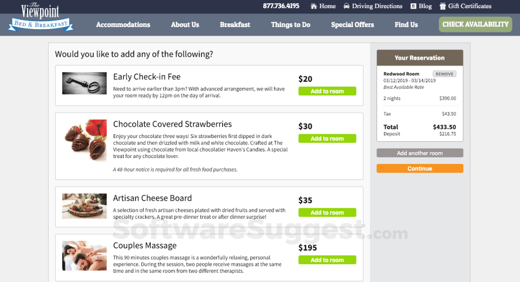Add Chocolate Covered Strawberries to room
The image size is (520, 282).
click(327, 139)
